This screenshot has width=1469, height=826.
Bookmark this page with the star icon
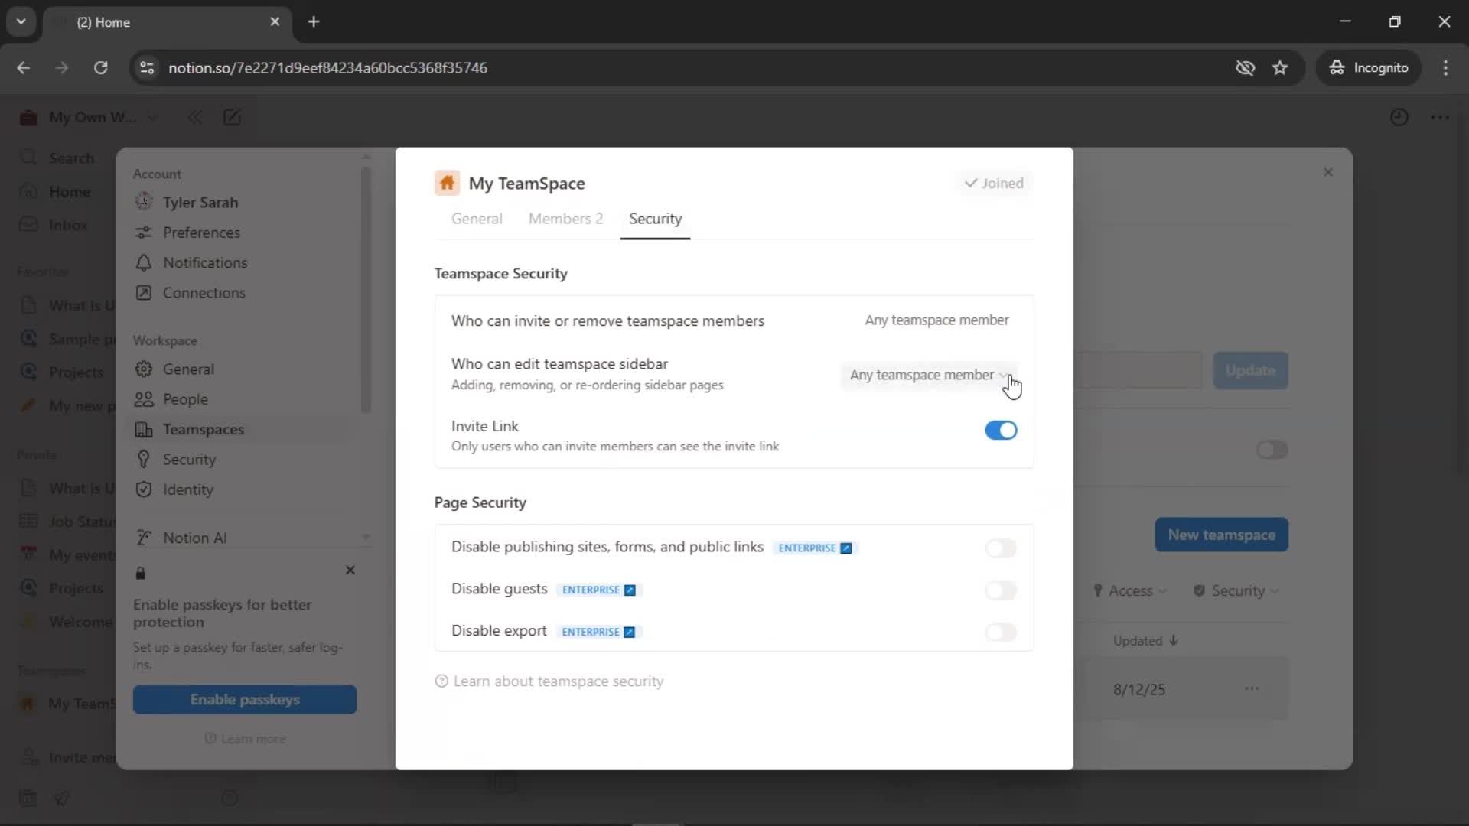(1280, 68)
